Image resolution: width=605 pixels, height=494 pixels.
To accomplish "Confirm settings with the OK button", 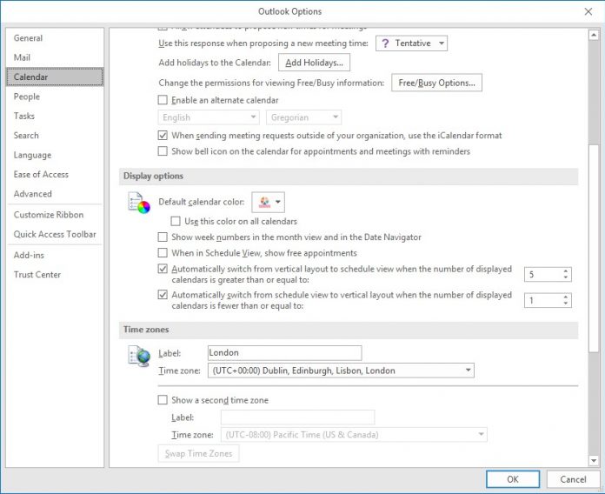I will pyautogui.click(x=513, y=479).
